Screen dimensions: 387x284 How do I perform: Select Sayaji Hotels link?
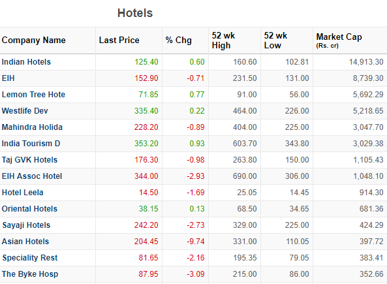tap(26, 225)
